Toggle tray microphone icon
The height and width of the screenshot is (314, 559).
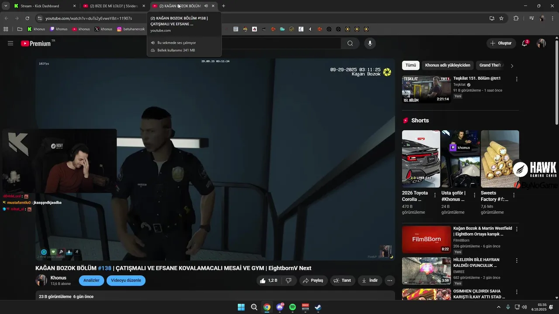[x=507, y=307]
